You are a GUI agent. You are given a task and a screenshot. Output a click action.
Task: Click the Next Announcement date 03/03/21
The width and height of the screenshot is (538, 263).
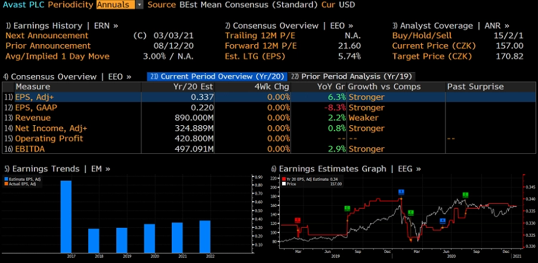174,36
